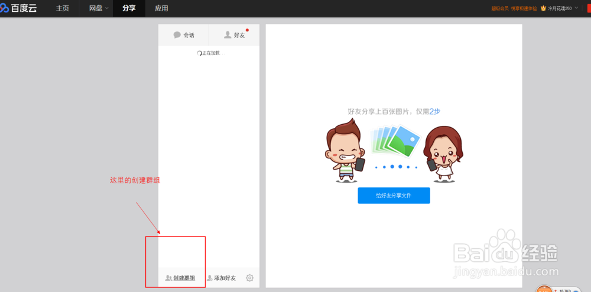Click the 会话 speech bubble icon
Image resolution: width=591 pixels, height=292 pixels.
[x=177, y=35]
